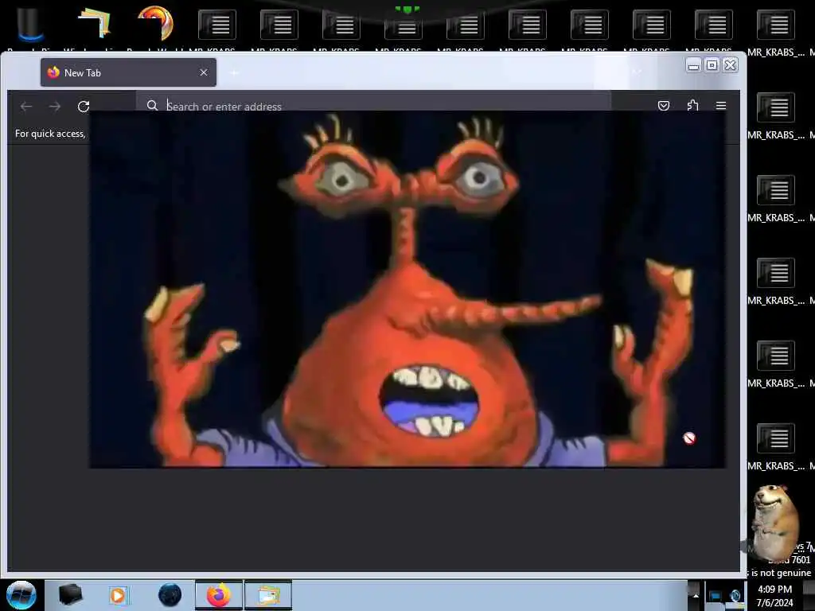Open the Save to Pocket icon
The height and width of the screenshot is (611, 815).
point(664,106)
